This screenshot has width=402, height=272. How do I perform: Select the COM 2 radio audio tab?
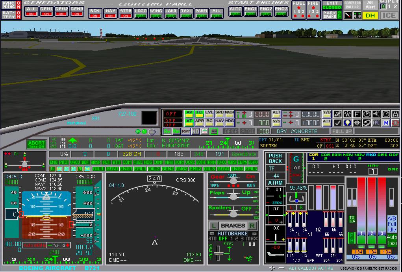[x=326, y=157]
